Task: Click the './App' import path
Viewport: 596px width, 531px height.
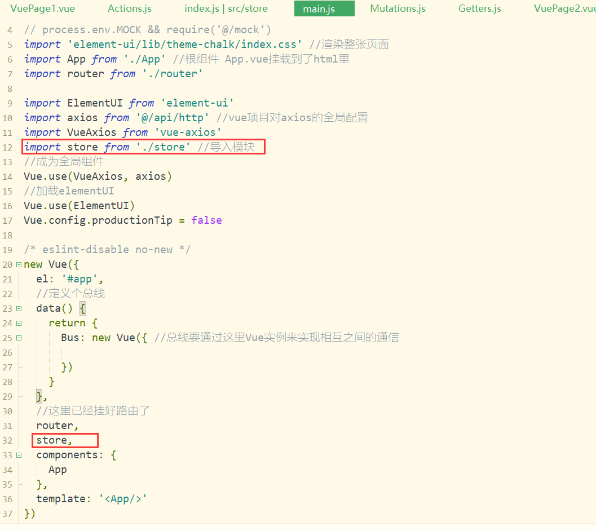Action: point(144,59)
